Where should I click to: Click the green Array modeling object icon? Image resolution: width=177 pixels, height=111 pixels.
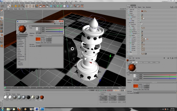tap(61, 6)
